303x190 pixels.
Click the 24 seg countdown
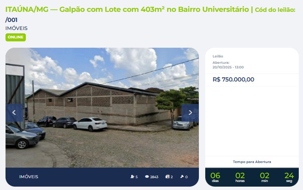289,177
